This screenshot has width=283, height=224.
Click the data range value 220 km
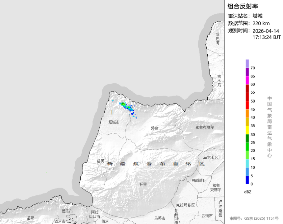tap(261, 23)
